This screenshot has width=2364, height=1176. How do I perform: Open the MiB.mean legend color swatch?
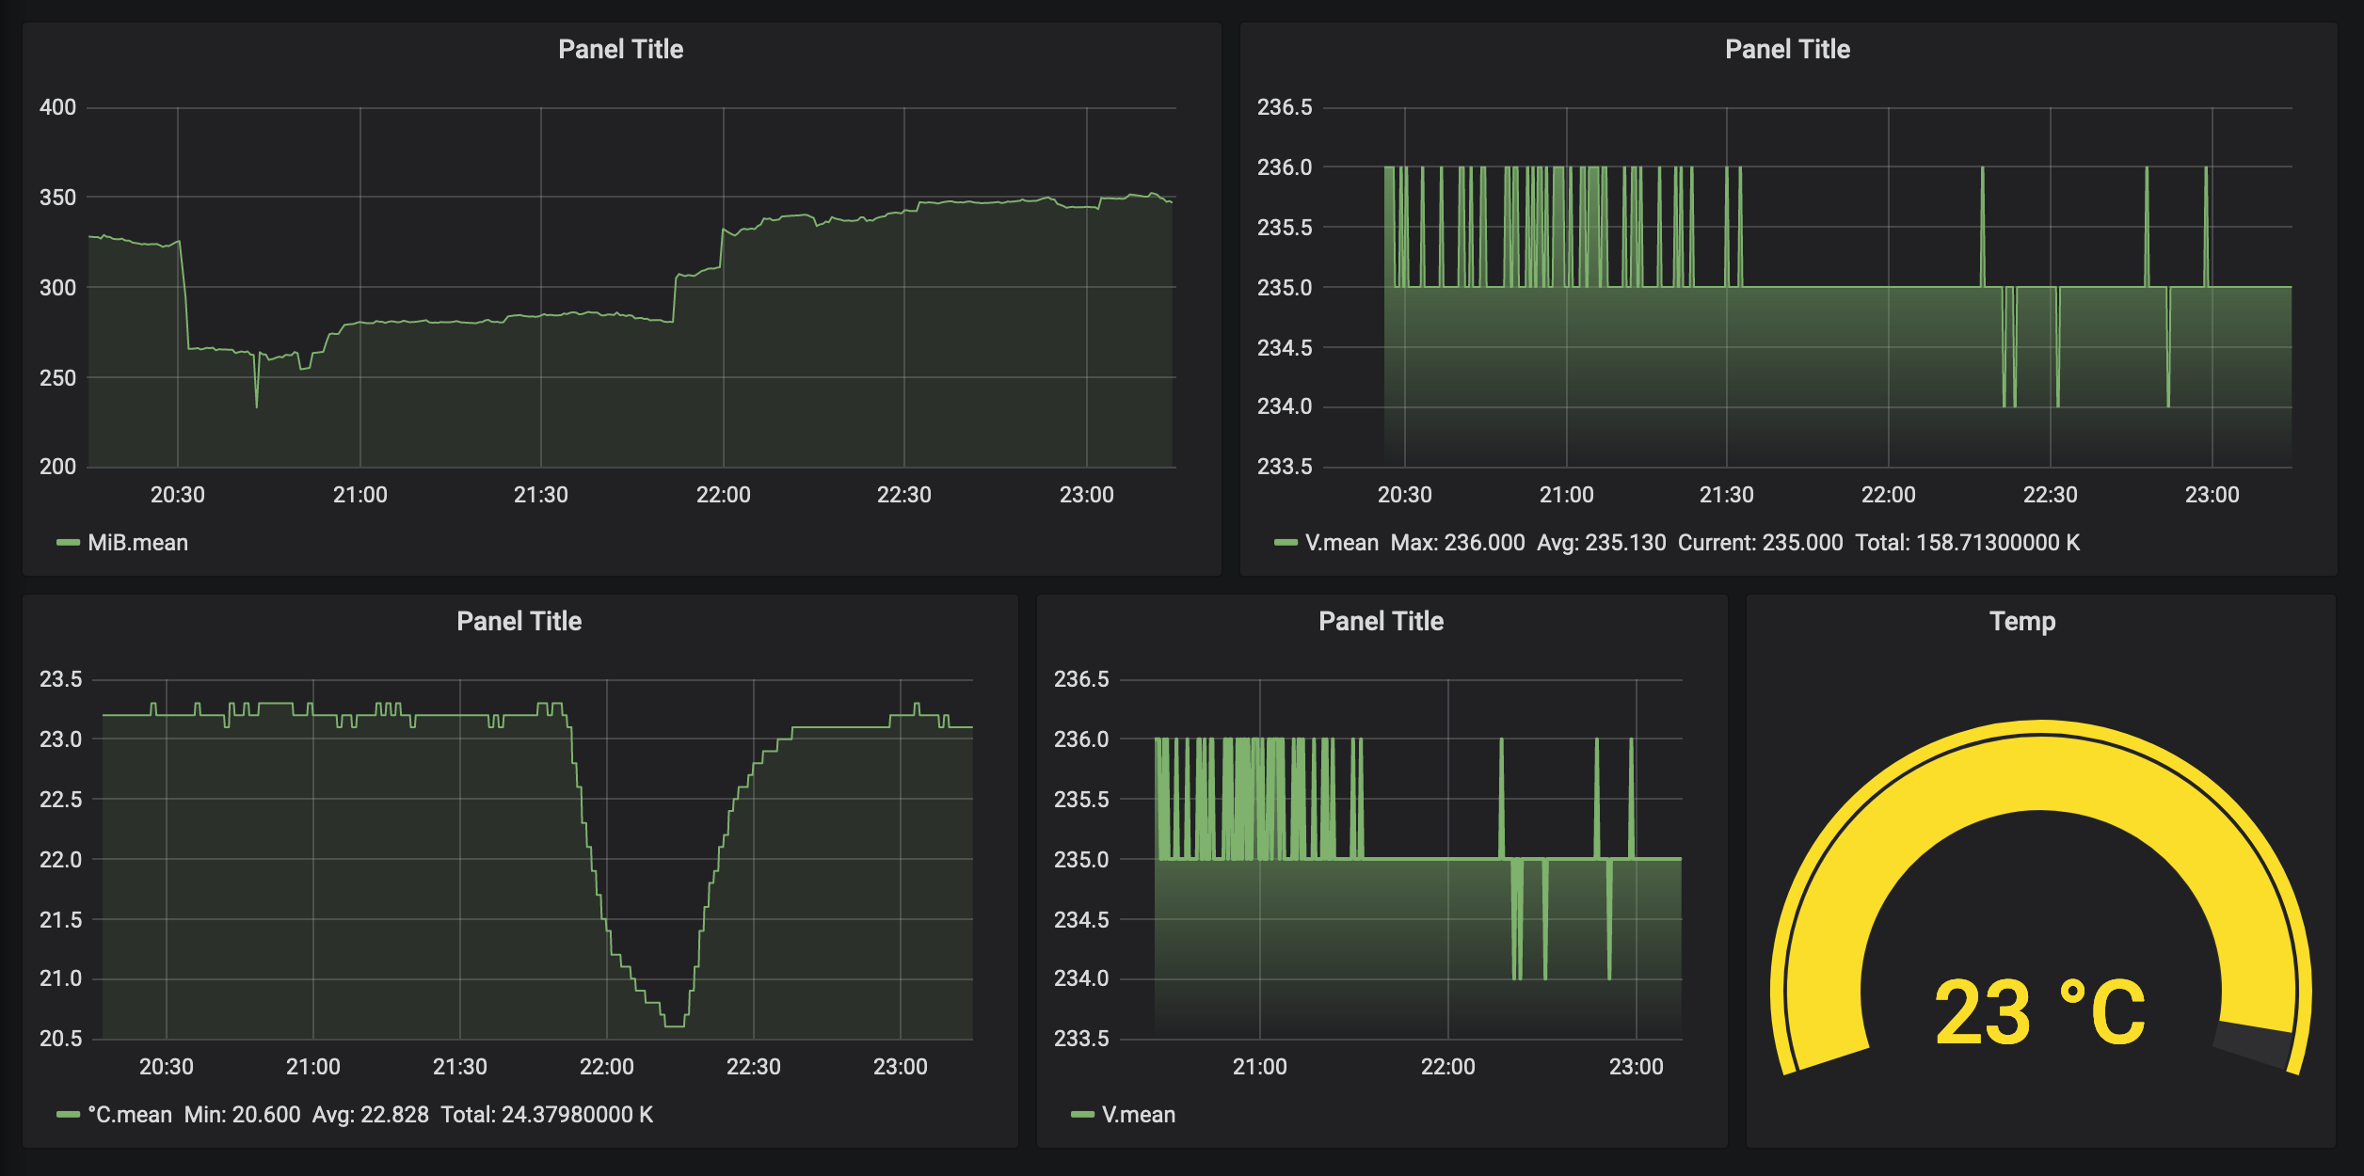tap(68, 543)
